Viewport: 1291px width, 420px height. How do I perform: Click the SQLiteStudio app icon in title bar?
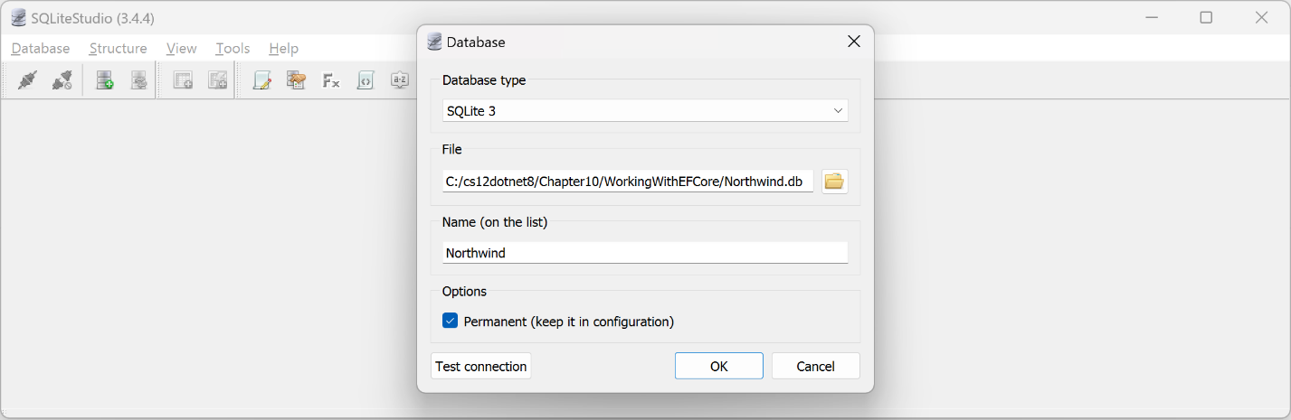click(x=18, y=18)
